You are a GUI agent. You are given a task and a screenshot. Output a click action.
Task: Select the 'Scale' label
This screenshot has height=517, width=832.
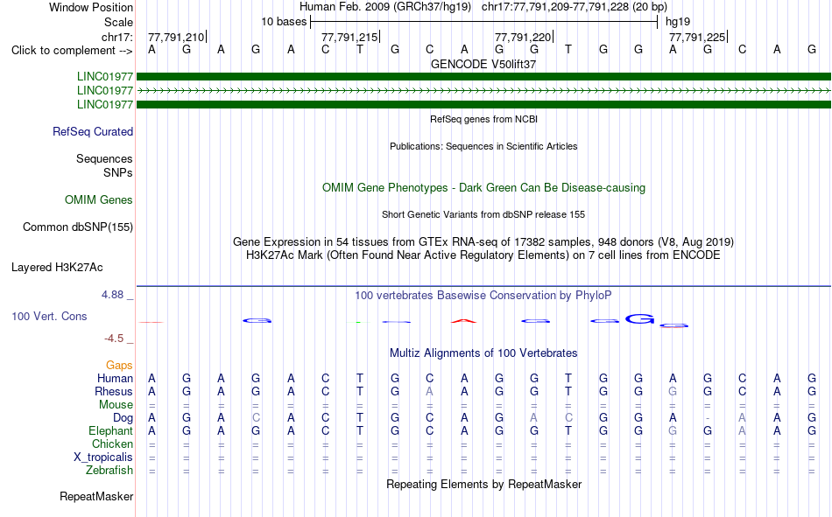[118, 22]
